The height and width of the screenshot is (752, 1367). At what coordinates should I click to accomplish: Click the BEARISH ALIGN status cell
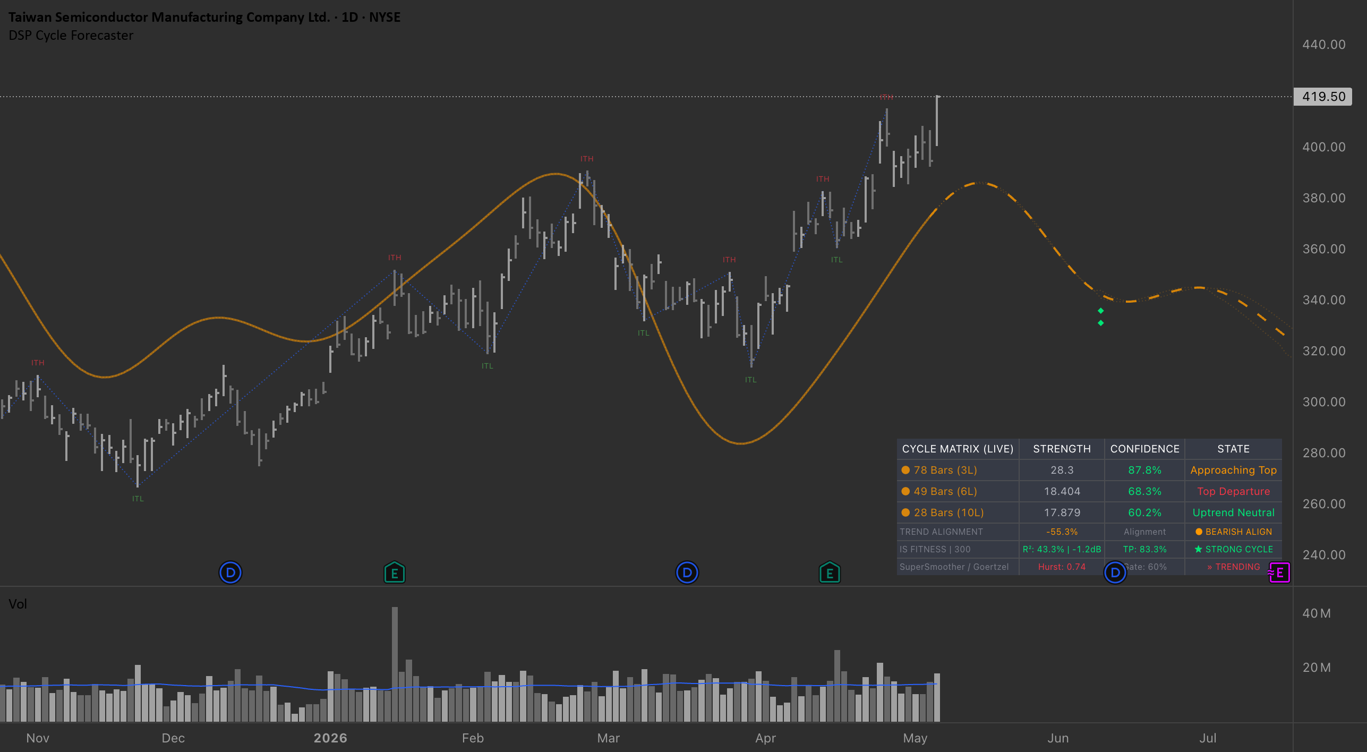pyautogui.click(x=1233, y=532)
